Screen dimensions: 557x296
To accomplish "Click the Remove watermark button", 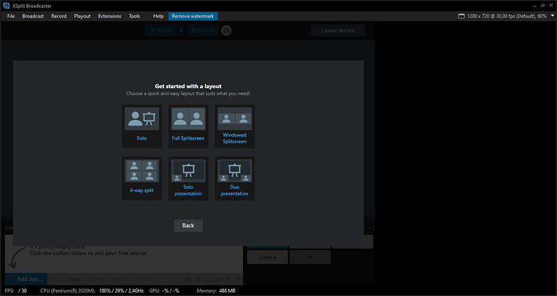I will [x=193, y=16].
